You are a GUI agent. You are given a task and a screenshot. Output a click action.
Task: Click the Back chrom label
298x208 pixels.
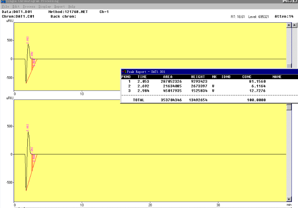63,17
